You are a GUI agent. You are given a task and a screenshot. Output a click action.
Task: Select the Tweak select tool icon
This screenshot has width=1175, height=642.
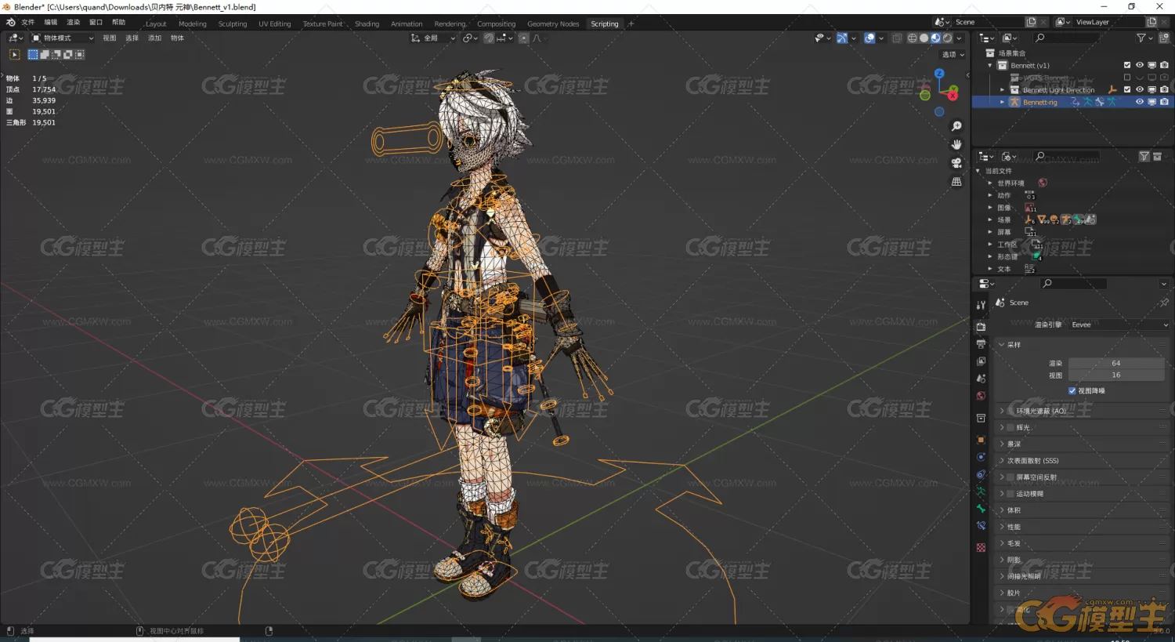14,54
